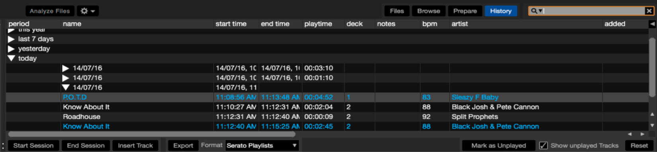The width and height of the screenshot is (657, 152).
Task: Click Mark as Unplayed button
Action: click(499, 146)
